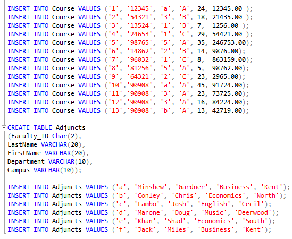
Task: Place cursor on Faculty_ID column definition
Action: pyautogui.click(x=30, y=136)
